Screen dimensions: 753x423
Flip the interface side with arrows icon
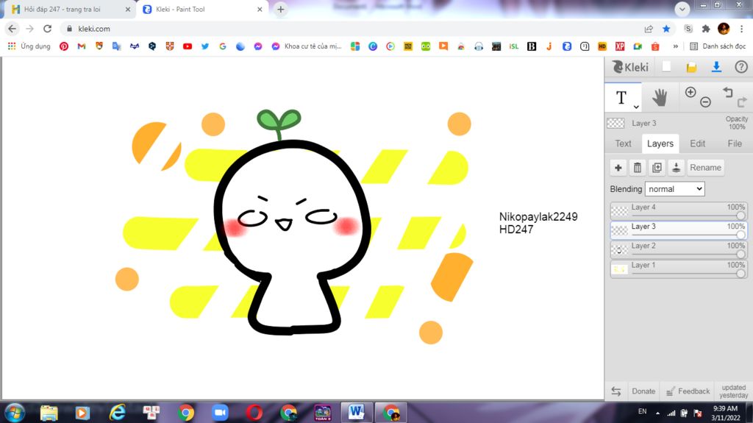pyautogui.click(x=616, y=391)
